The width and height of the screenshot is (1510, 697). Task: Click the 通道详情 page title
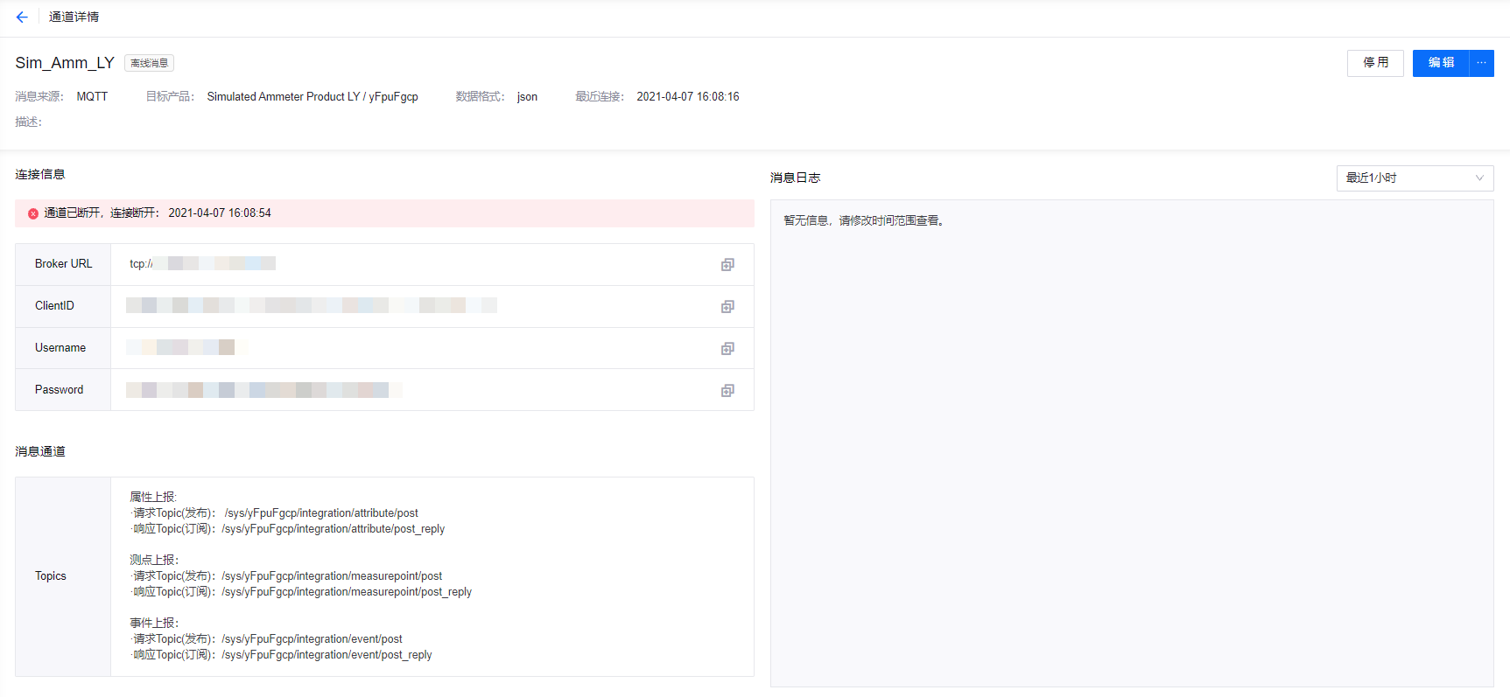point(74,17)
